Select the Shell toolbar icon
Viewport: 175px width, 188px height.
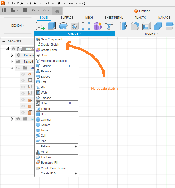(x=146, y=26)
